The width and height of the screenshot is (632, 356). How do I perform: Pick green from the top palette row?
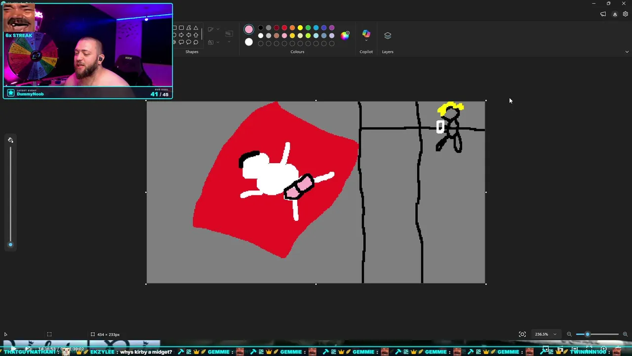pos(308,28)
